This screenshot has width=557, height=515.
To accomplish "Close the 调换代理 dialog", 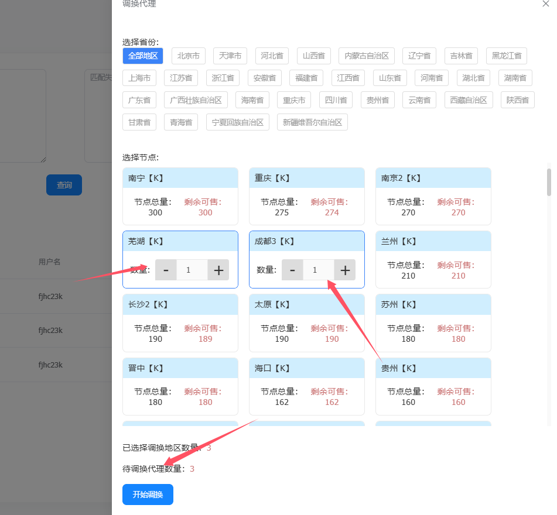I will [546, 4].
